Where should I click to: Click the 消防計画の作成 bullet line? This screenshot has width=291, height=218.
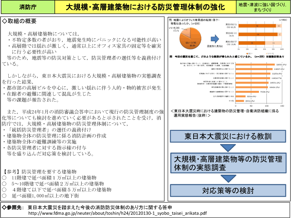click(54, 136)
